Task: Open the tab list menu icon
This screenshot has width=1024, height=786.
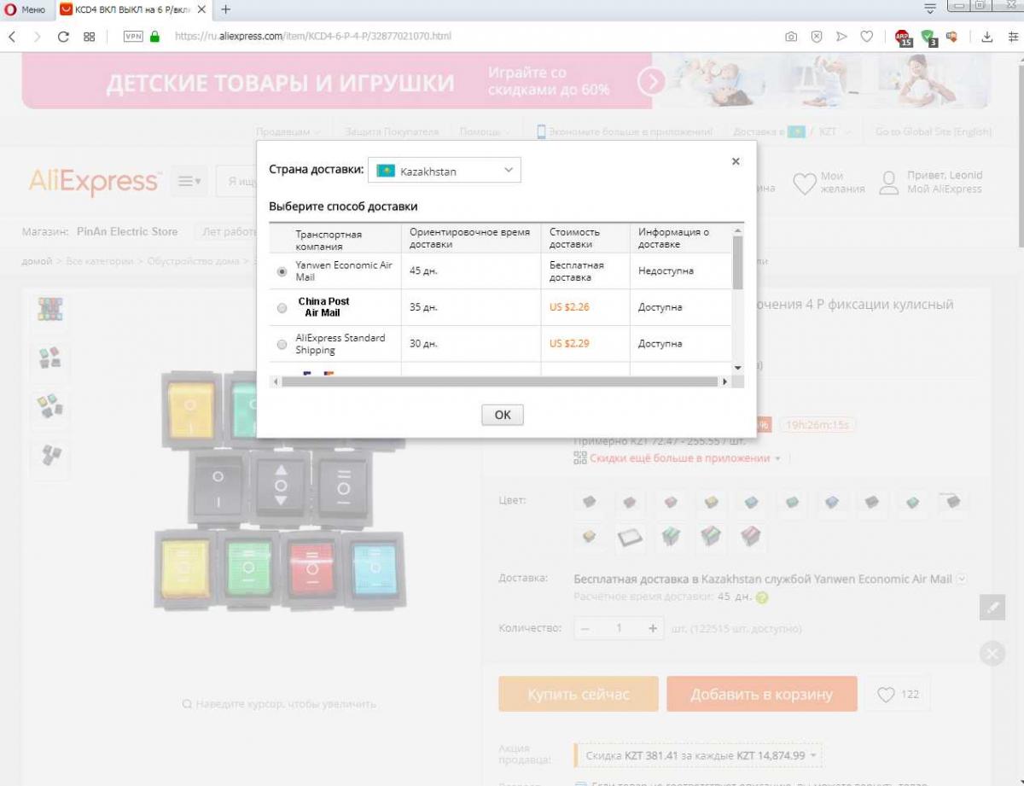Action: 930,9
